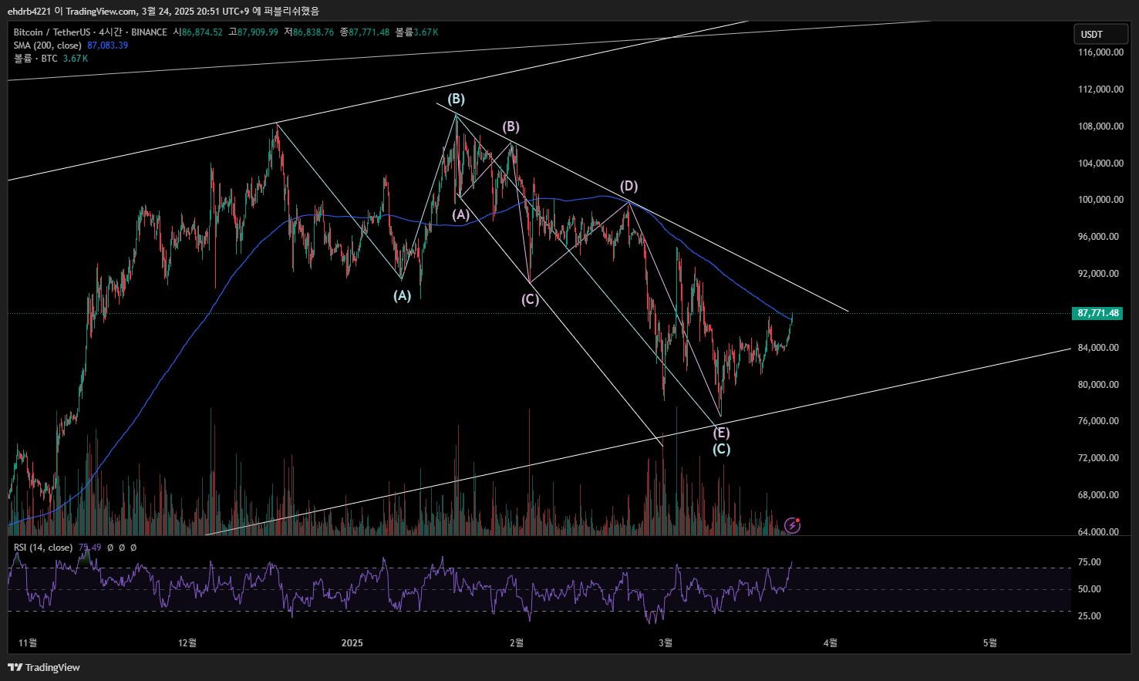Click the 4월 date label on the time axis
Image resolution: width=1139 pixels, height=681 pixels.
[830, 643]
